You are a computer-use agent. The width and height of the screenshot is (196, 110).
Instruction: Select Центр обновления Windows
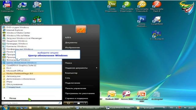pos(32,63)
